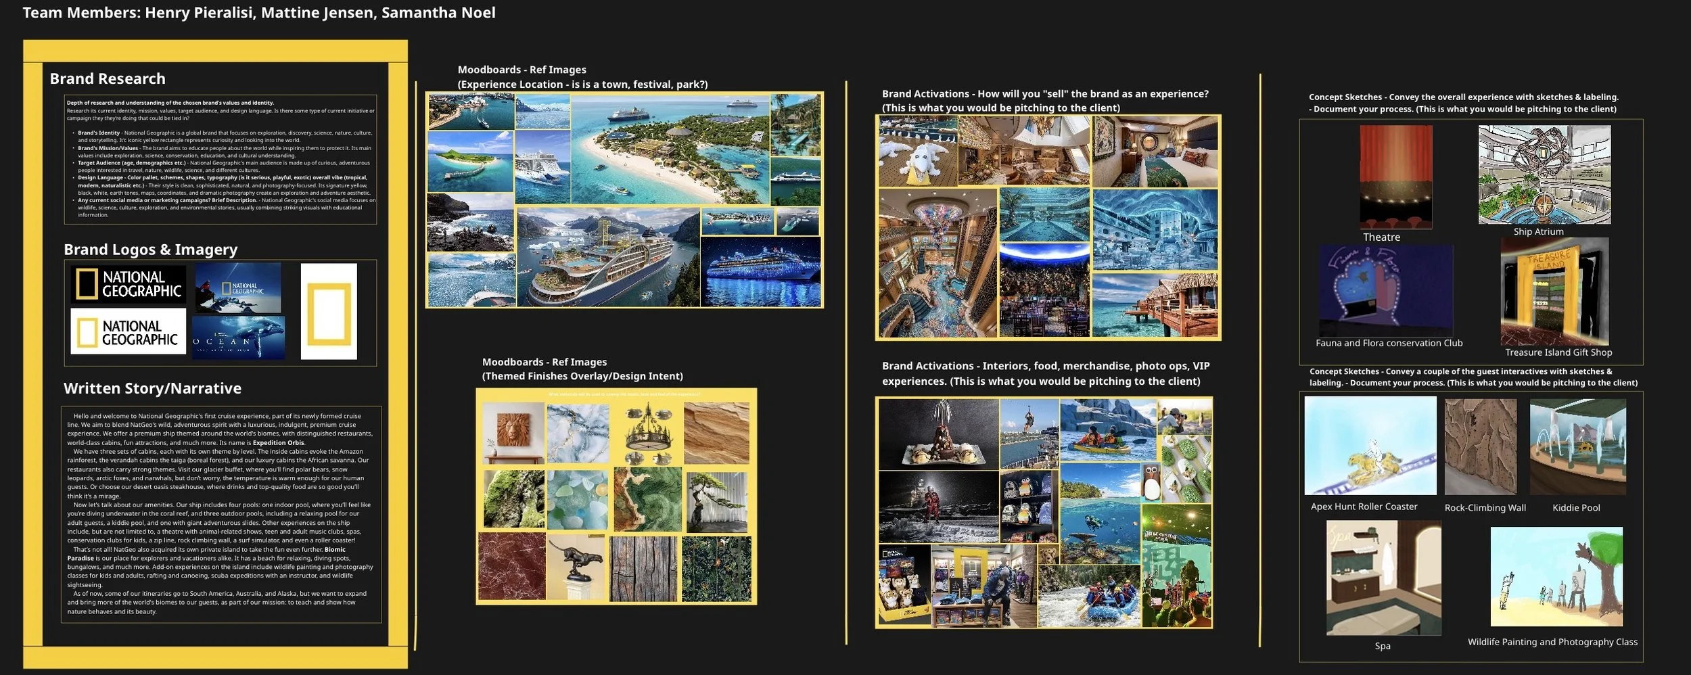Viewport: 1691px width, 675px height.
Task: Click the white-water rafting photo
Action: click(1089, 596)
